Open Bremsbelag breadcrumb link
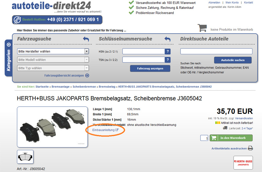 pos(107,87)
